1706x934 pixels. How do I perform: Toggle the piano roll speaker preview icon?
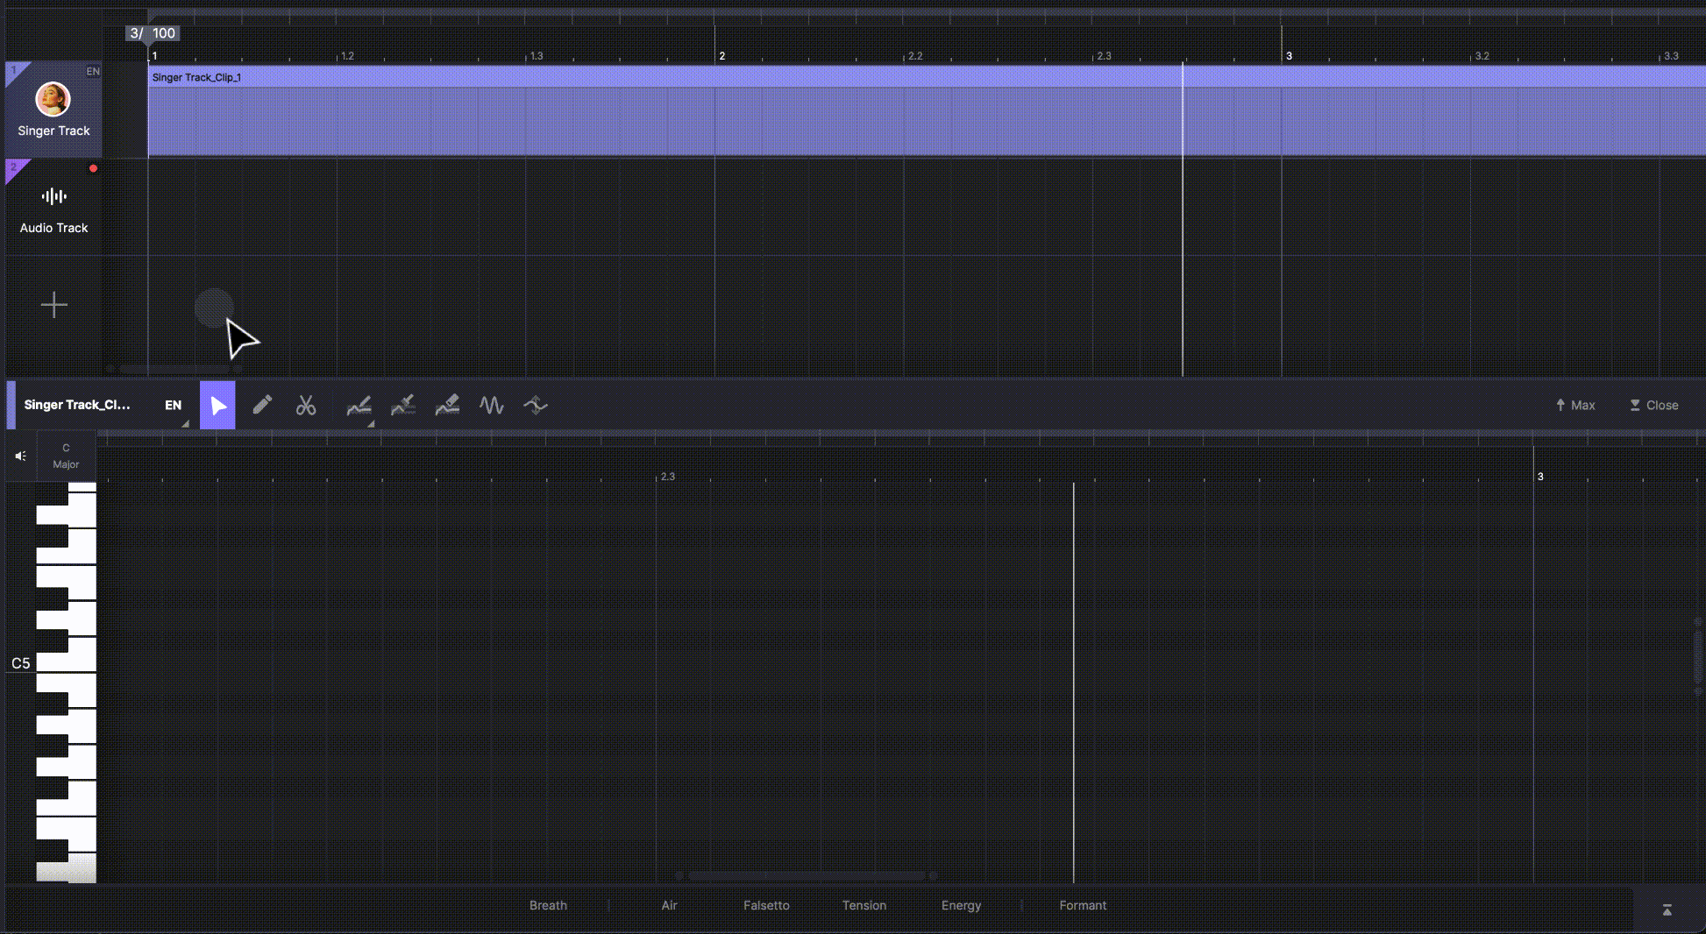coord(21,456)
